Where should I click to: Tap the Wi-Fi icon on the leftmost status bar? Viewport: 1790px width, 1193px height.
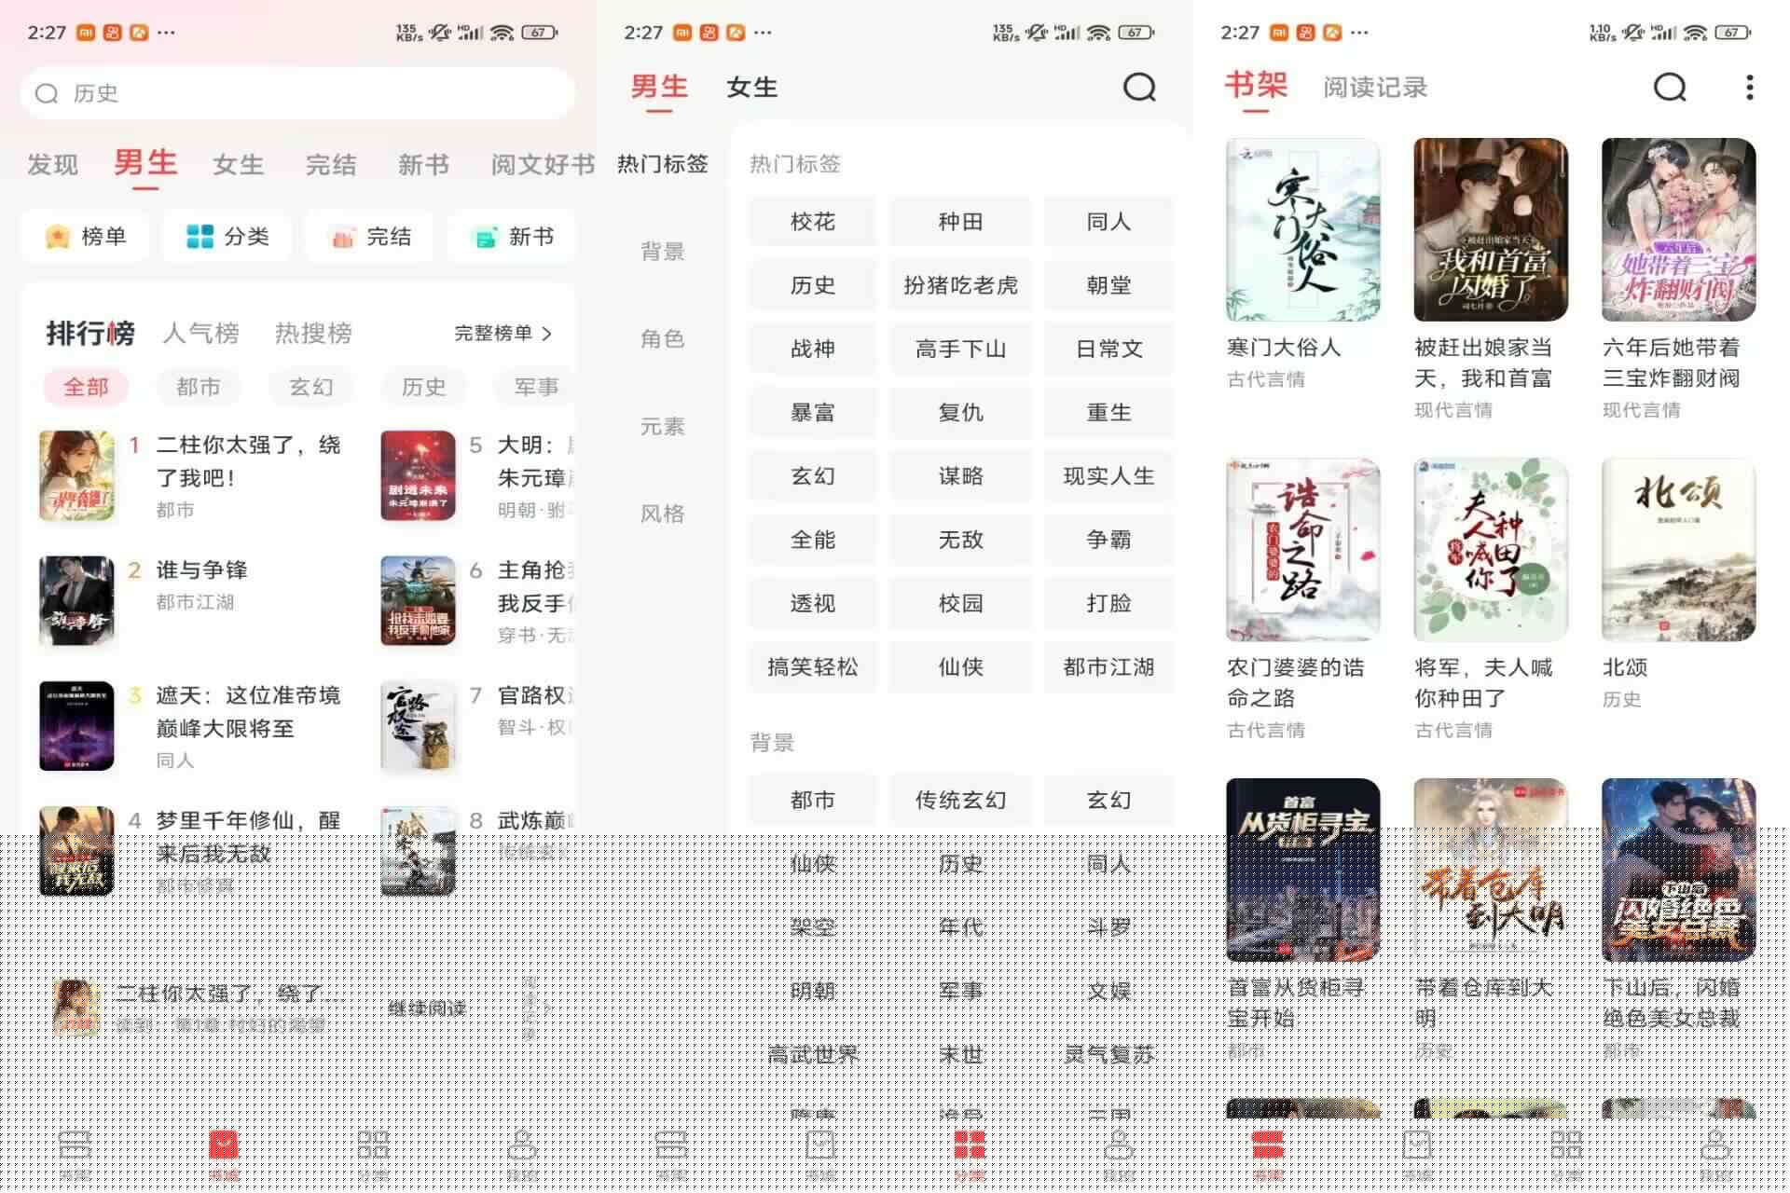[503, 33]
